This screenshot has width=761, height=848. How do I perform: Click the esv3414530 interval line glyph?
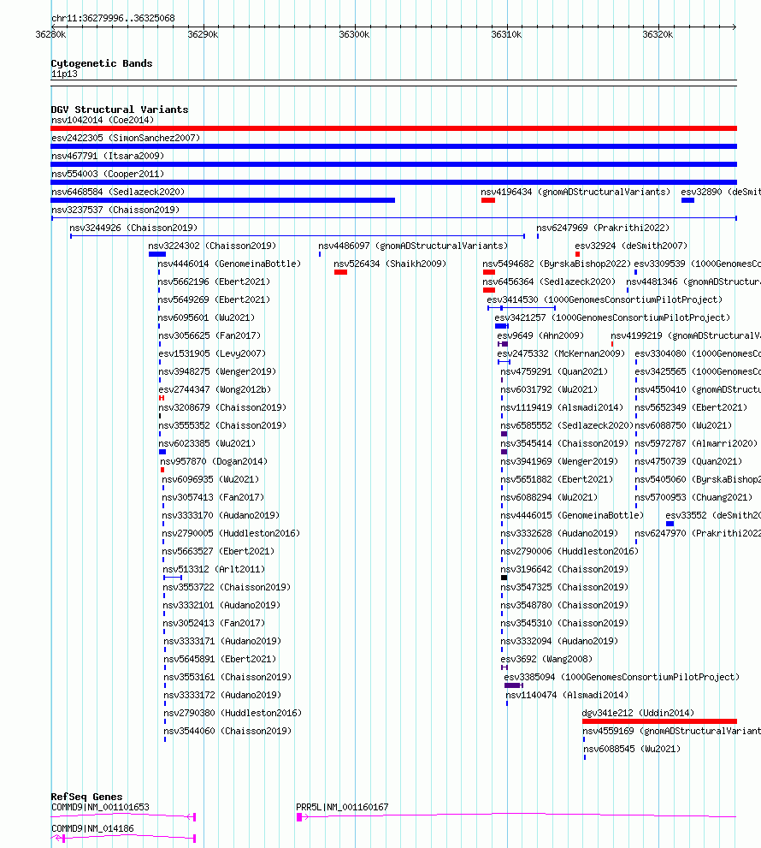pyautogui.click(x=522, y=308)
